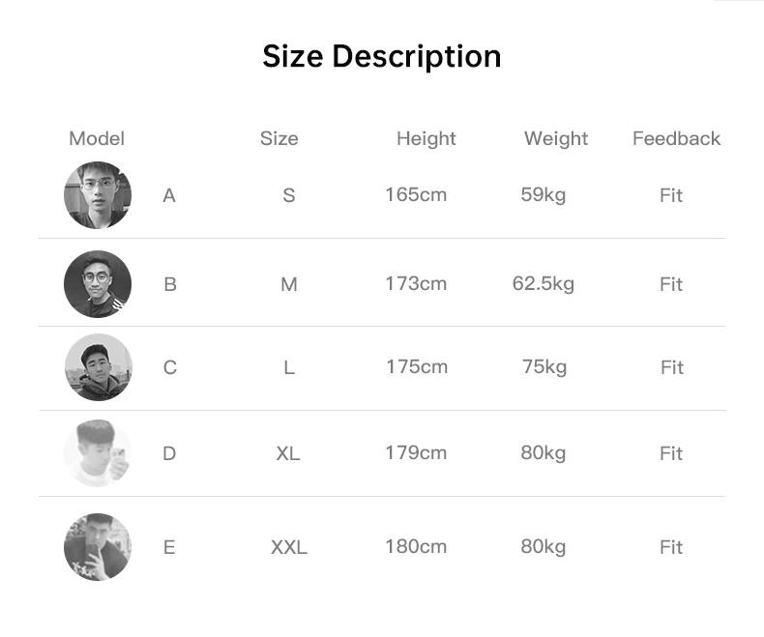Click Model C's circular avatar photo
This screenshot has width=764, height=637.
click(98, 367)
